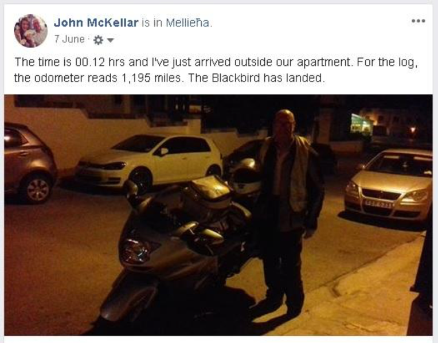The image size is (438, 343).
Task: Click the parked car at photo's left edge
Action: click(29, 163)
